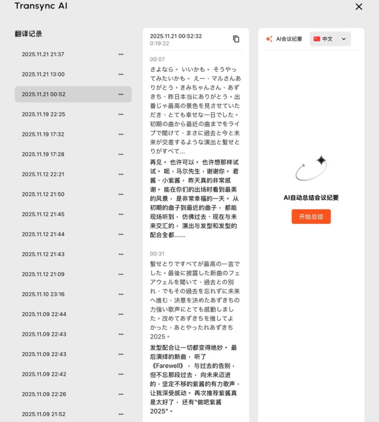The width and height of the screenshot is (379, 422).
Task: Open more options for 2025.11.12 22:21 record
Action: [x=121, y=174]
